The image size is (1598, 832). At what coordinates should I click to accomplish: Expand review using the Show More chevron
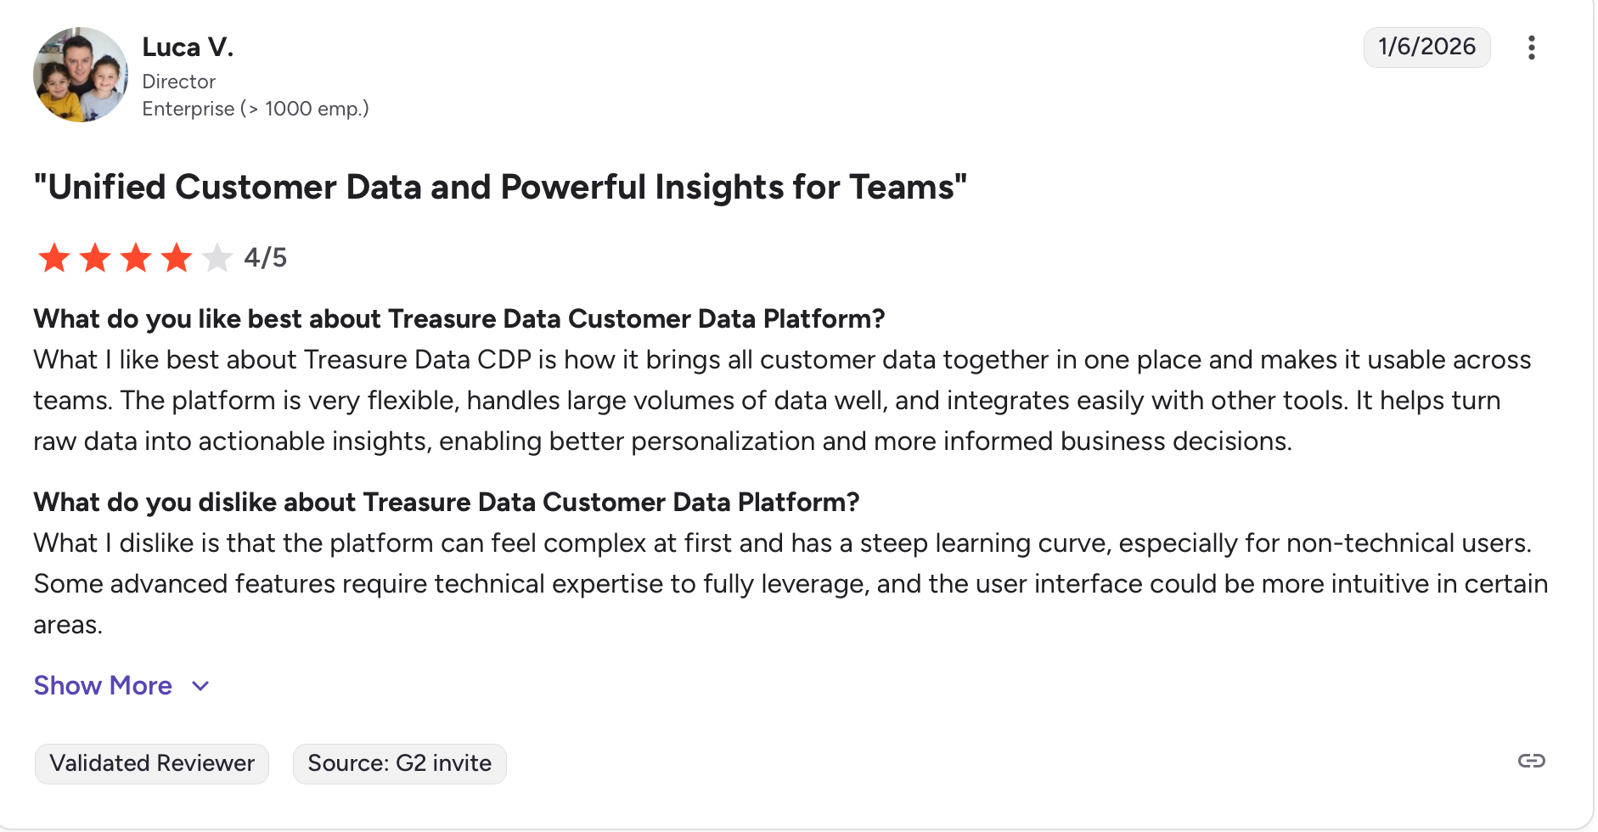coord(200,686)
